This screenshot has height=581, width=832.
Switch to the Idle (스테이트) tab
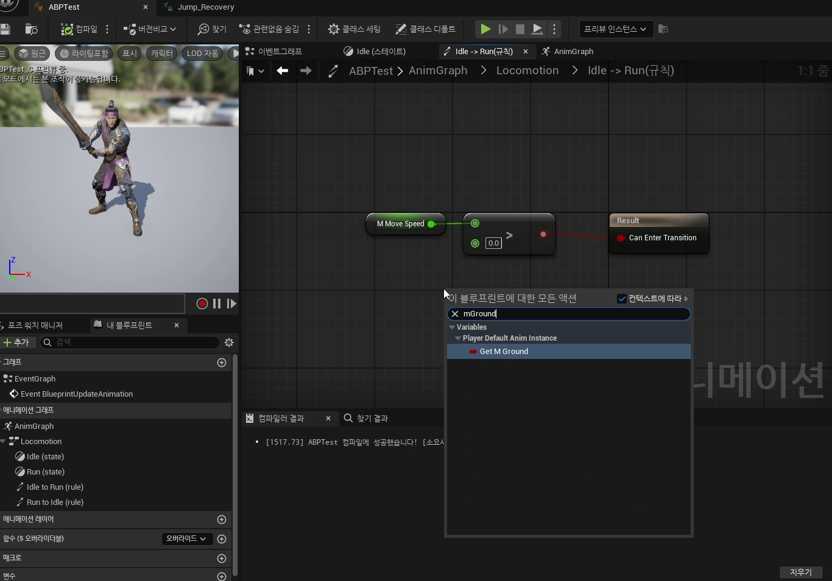coord(375,52)
